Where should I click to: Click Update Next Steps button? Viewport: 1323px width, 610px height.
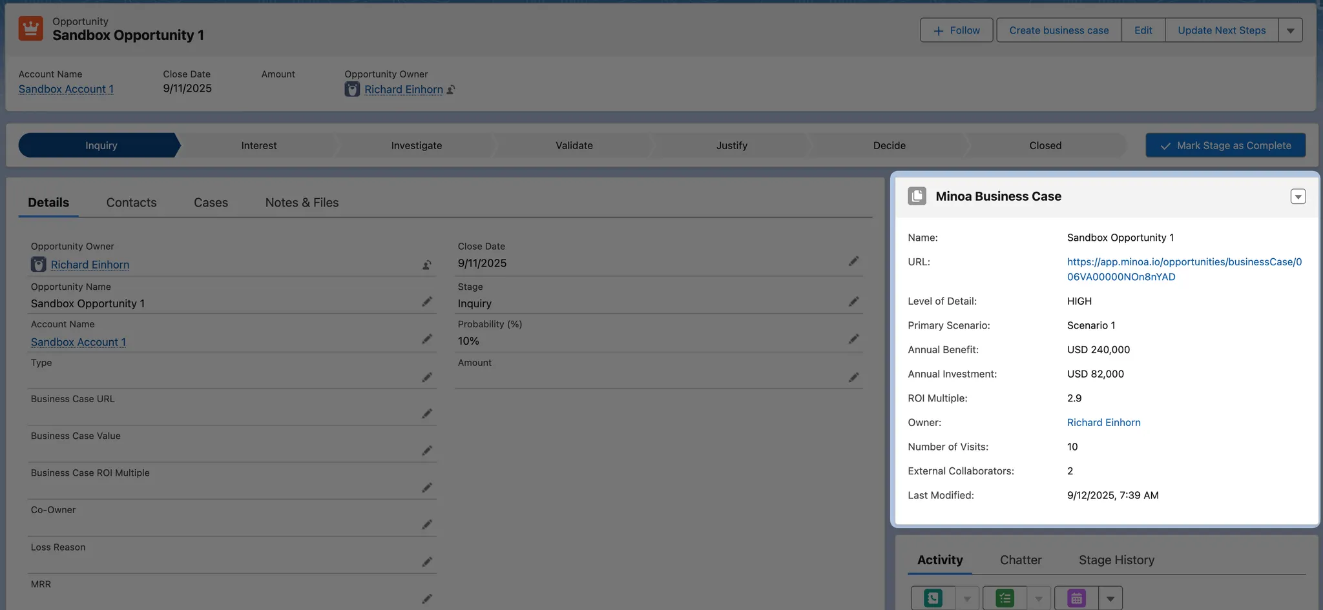point(1222,30)
